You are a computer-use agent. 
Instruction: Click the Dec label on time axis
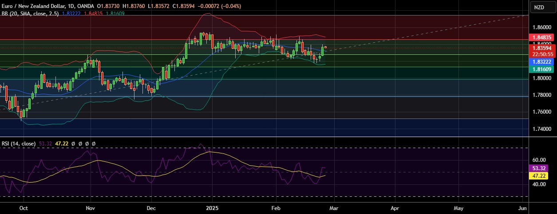pos(150,208)
